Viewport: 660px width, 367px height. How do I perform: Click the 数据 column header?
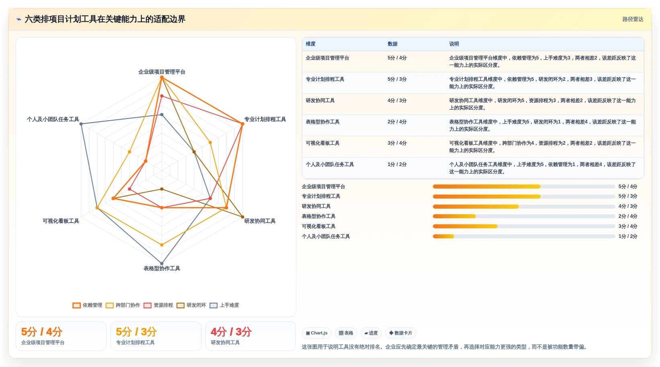coord(393,44)
